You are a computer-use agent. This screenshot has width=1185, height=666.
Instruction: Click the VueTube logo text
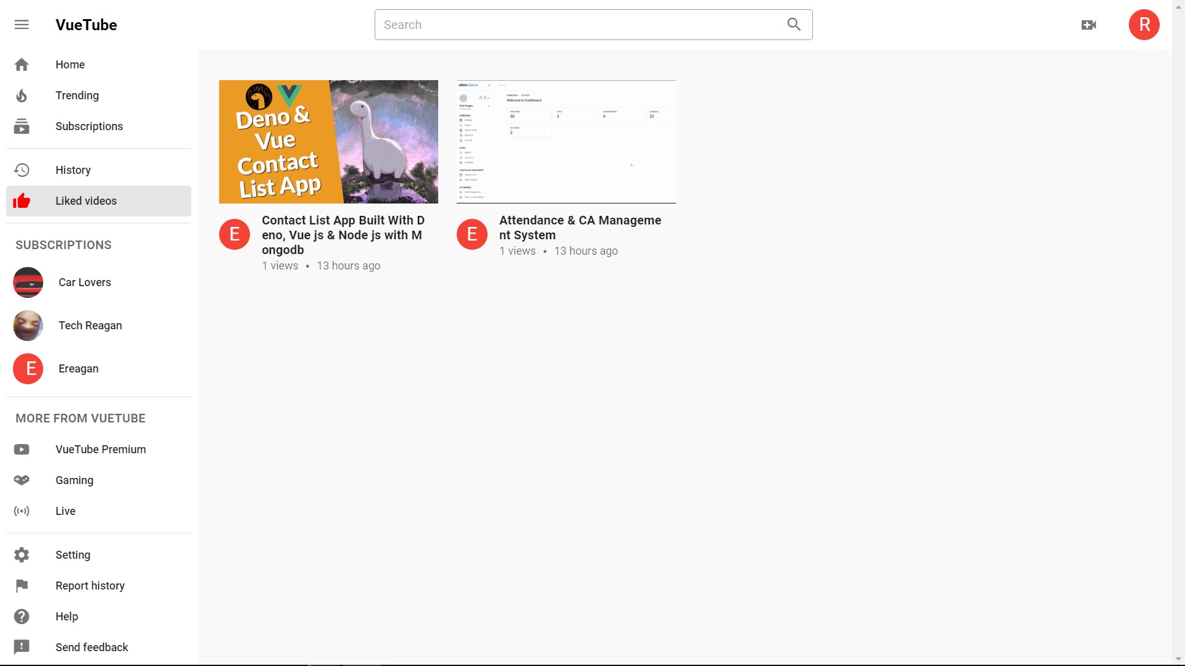click(x=86, y=25)
